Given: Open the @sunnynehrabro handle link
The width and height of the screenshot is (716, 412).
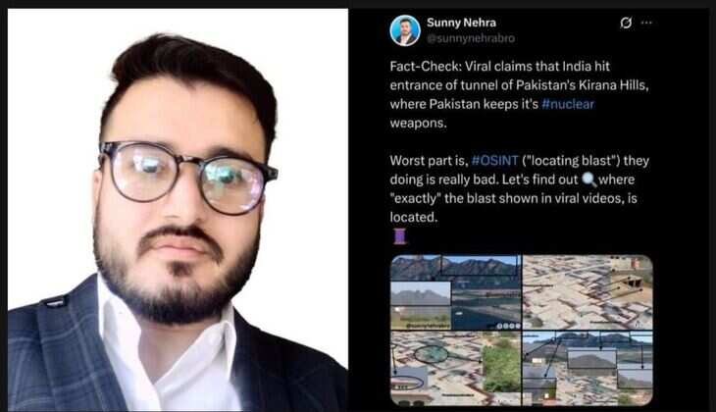Looking at the screenshot, I should pos(471,38).
